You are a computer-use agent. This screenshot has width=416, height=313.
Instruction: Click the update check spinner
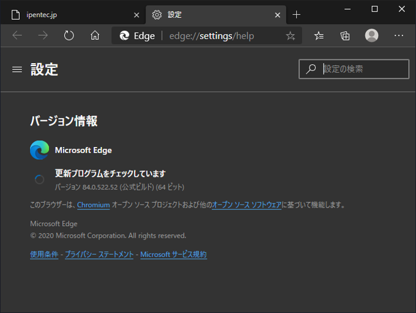tap(39, 179)
